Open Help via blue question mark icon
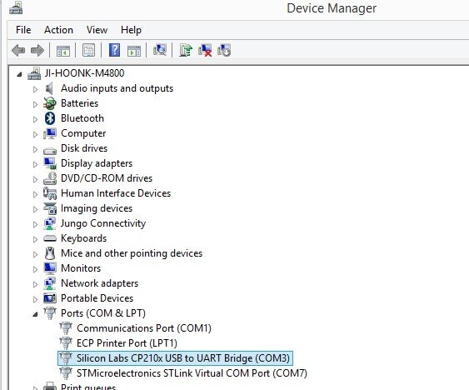Screen dimensions: 469x390 (114, 50)
